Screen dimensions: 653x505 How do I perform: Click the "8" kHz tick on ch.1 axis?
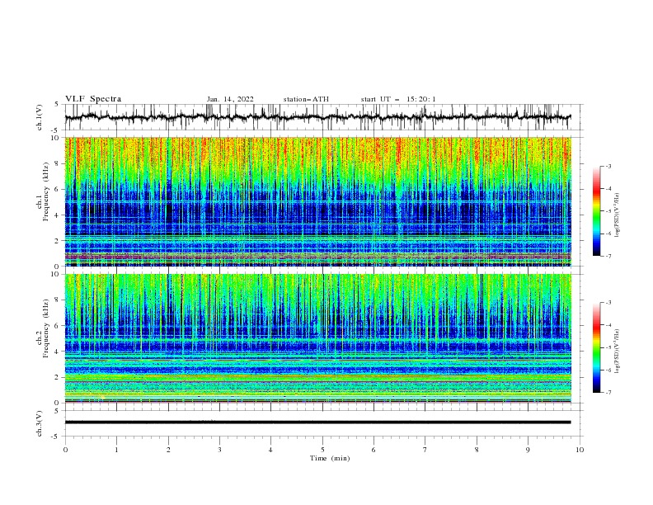point(57,163)
